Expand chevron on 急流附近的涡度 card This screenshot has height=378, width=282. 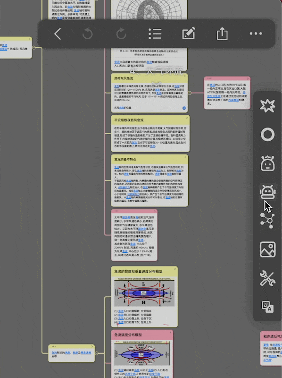click(92, 347)
